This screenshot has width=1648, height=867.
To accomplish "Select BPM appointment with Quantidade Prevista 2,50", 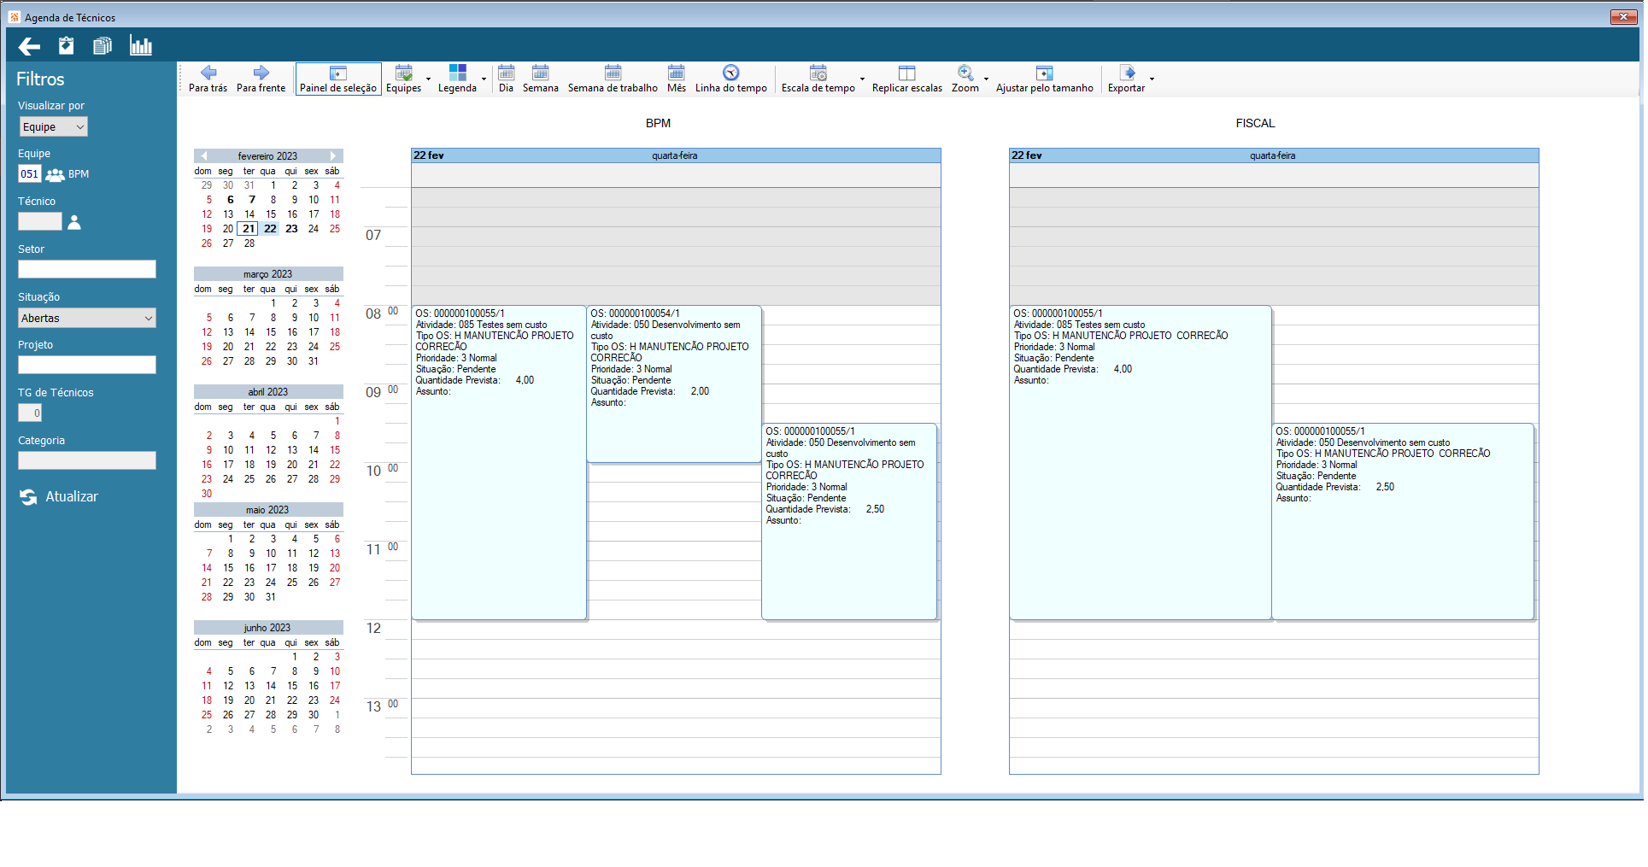I will pyautogui.click(x=849, y=522).
